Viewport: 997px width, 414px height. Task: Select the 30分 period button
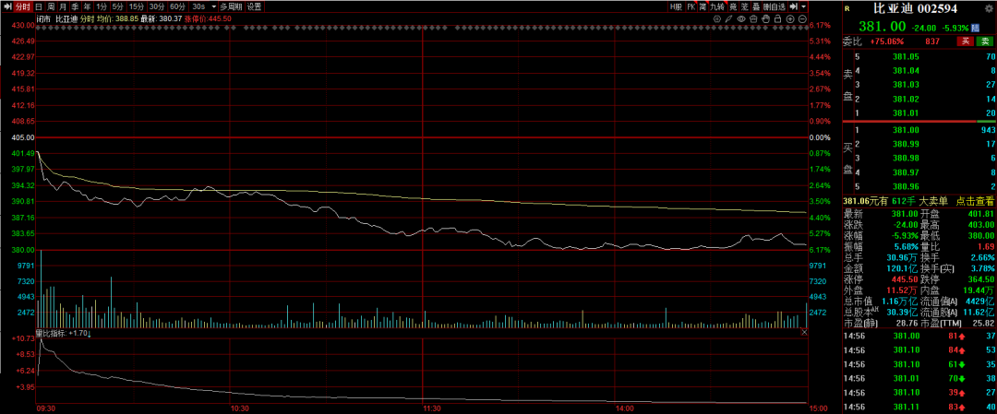157,6
